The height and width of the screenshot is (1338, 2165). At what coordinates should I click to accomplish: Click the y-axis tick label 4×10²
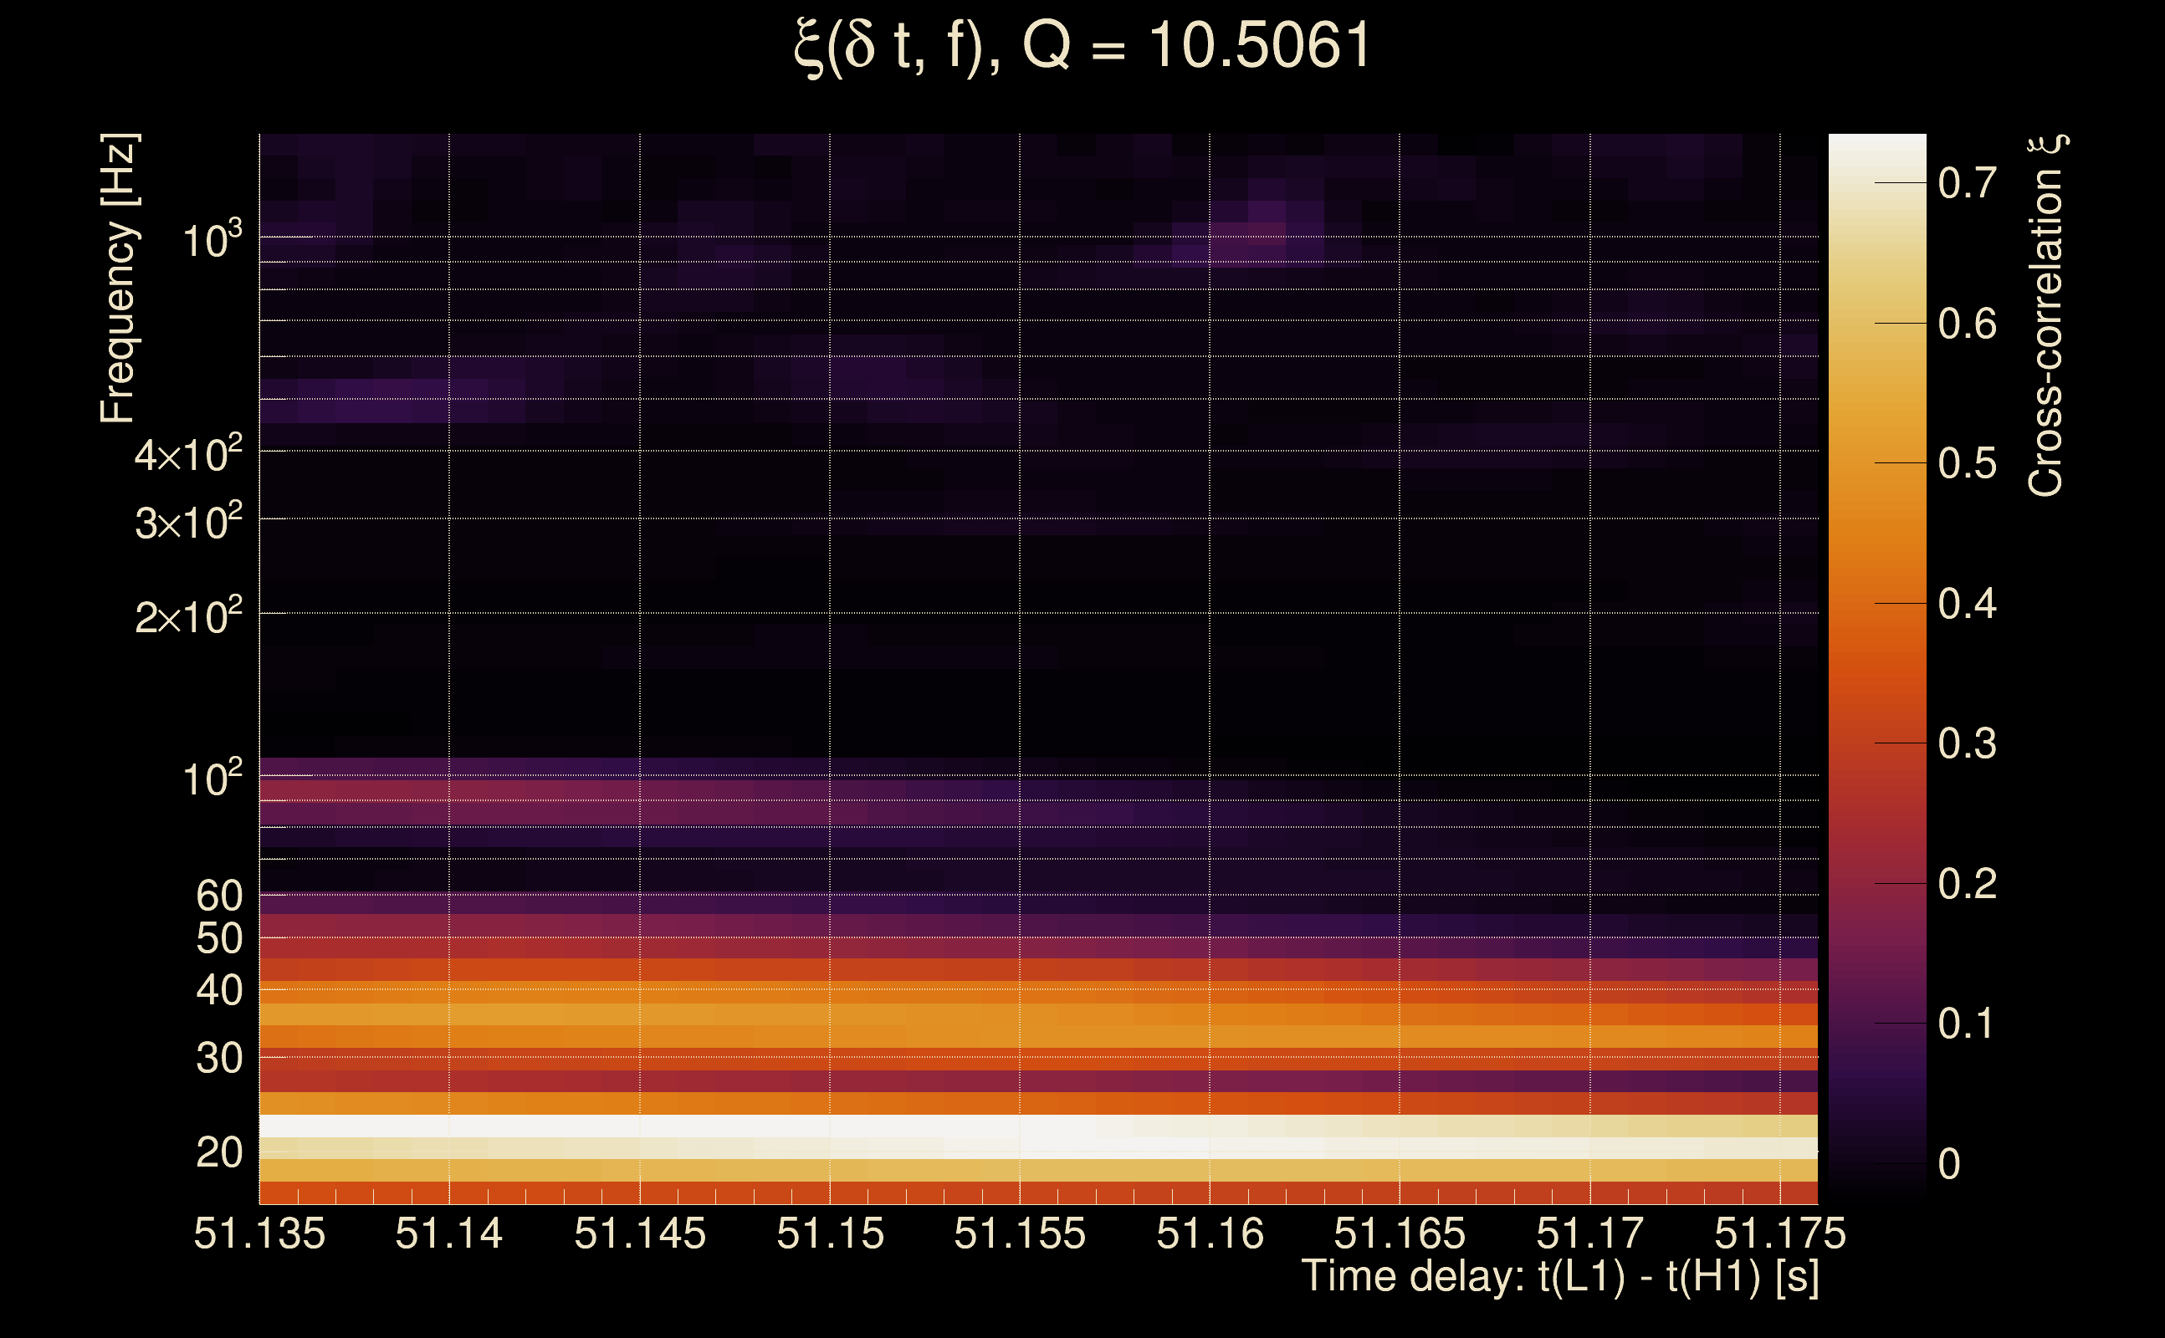tap(188, 455)
